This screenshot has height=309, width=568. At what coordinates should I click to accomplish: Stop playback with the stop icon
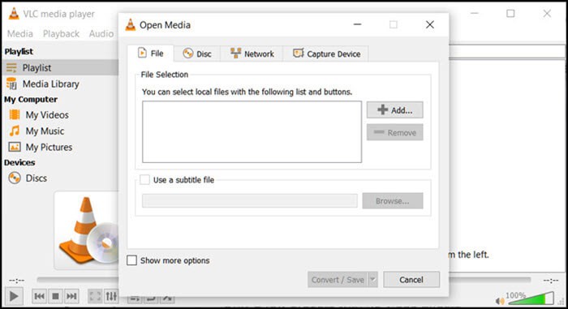tap(55, 296)
